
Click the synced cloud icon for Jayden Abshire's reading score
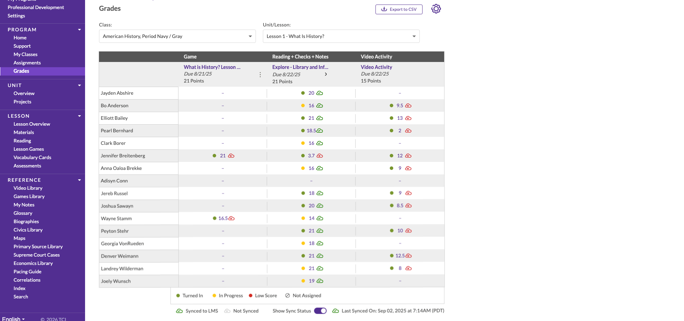(x=320, y=93)
